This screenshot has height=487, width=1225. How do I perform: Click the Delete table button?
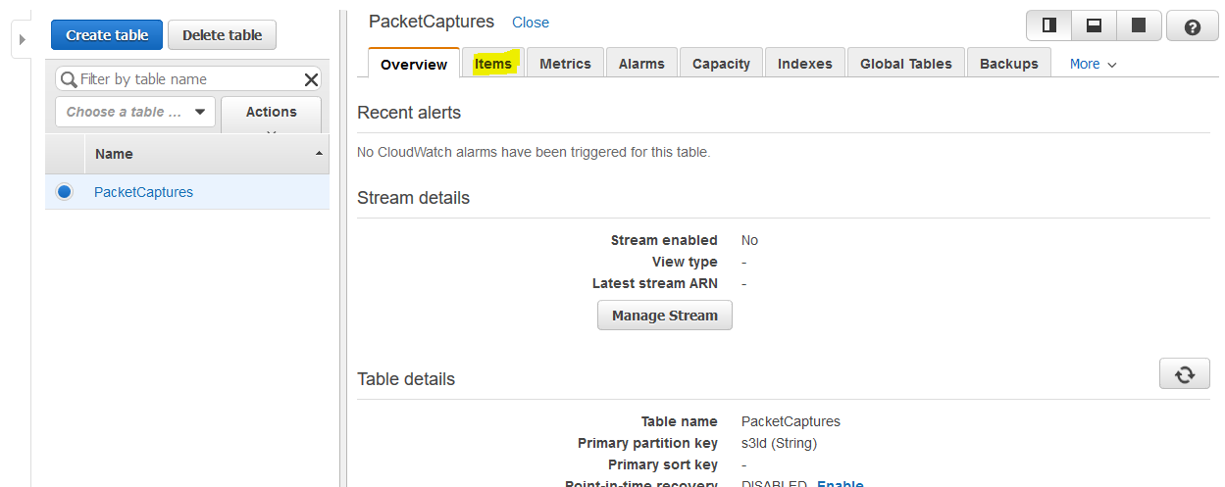tap(222, 34)
